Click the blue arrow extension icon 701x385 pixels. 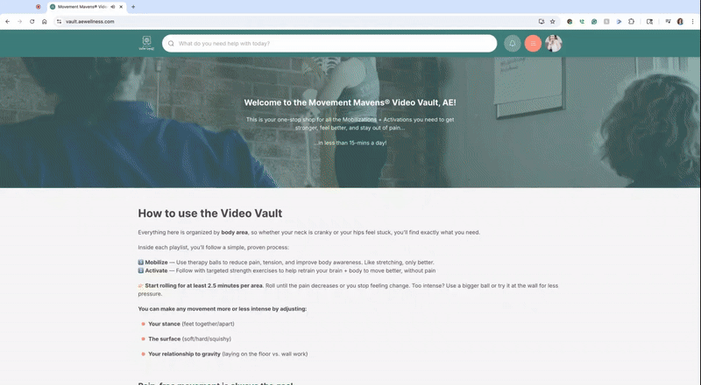click(619, 22)
